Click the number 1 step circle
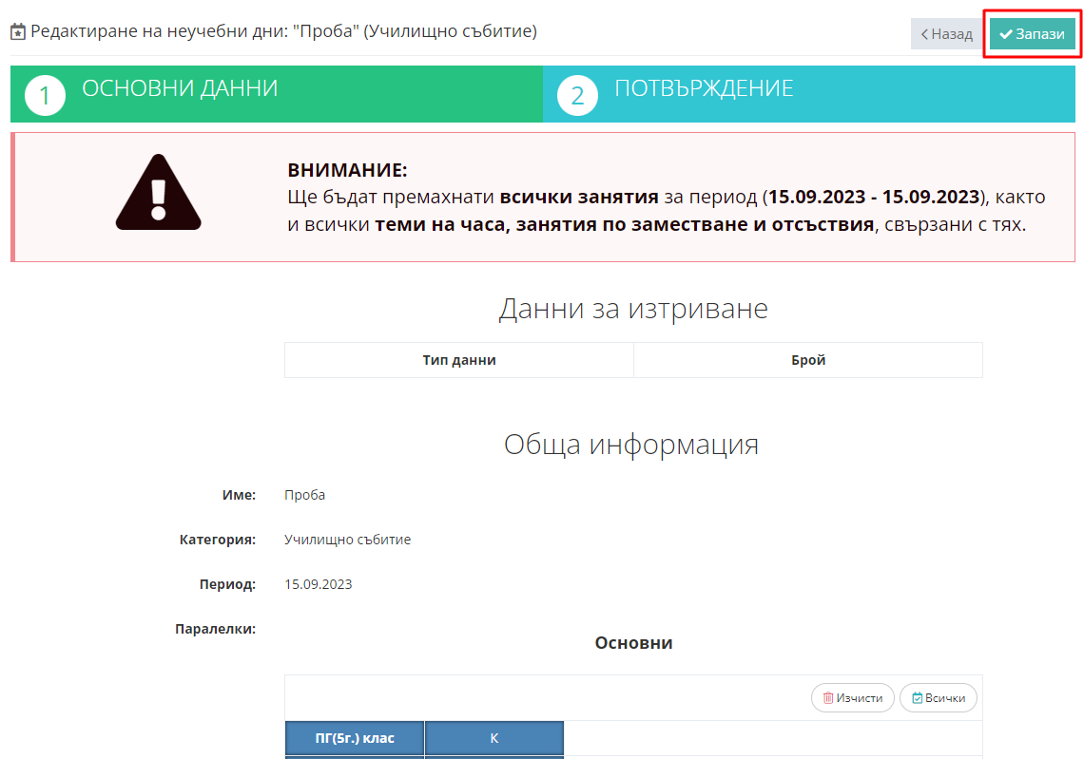Screen dimensions: 1084x759 (x=45, y=96)
